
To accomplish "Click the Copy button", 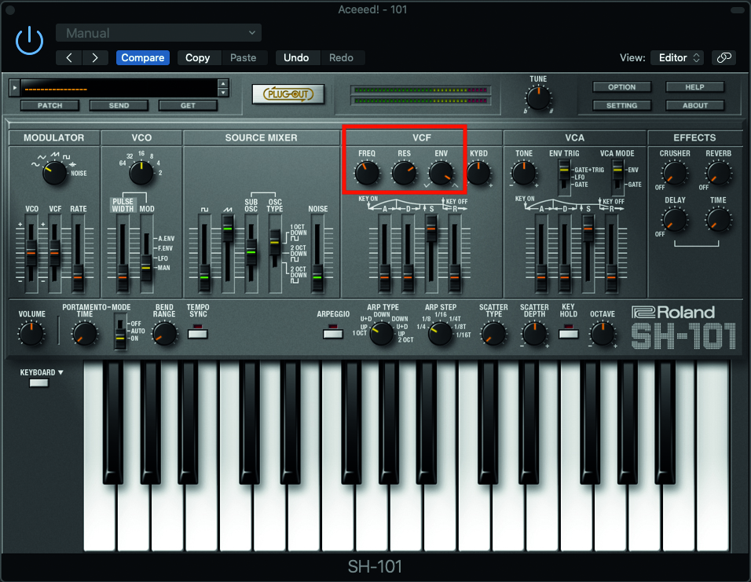I will pos(198,58).
